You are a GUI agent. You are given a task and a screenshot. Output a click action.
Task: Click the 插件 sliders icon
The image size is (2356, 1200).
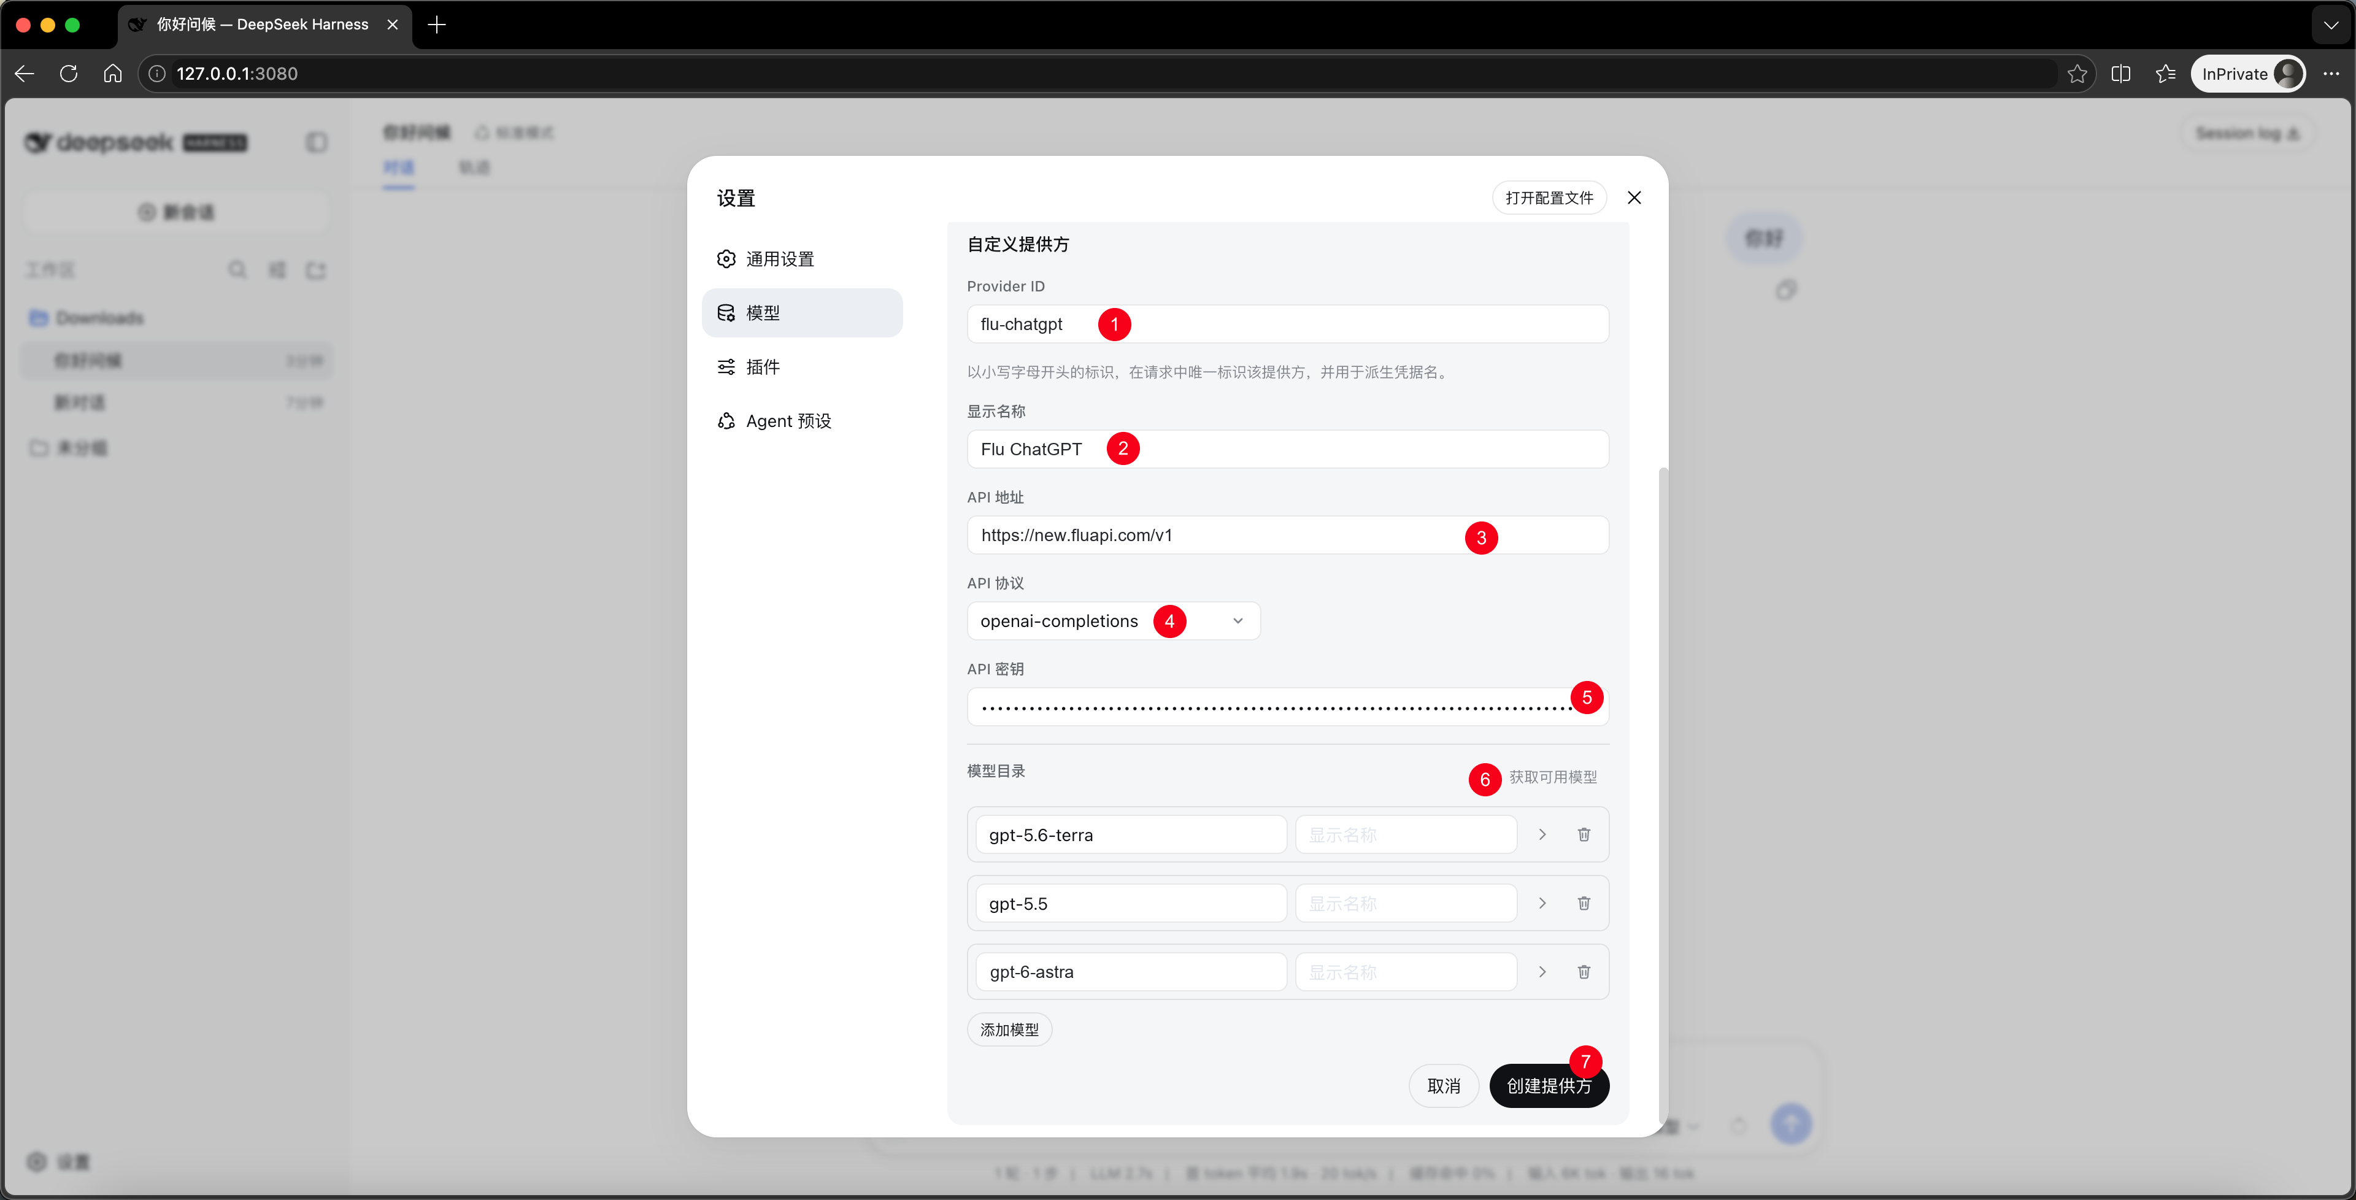click(x=726, y=367)
